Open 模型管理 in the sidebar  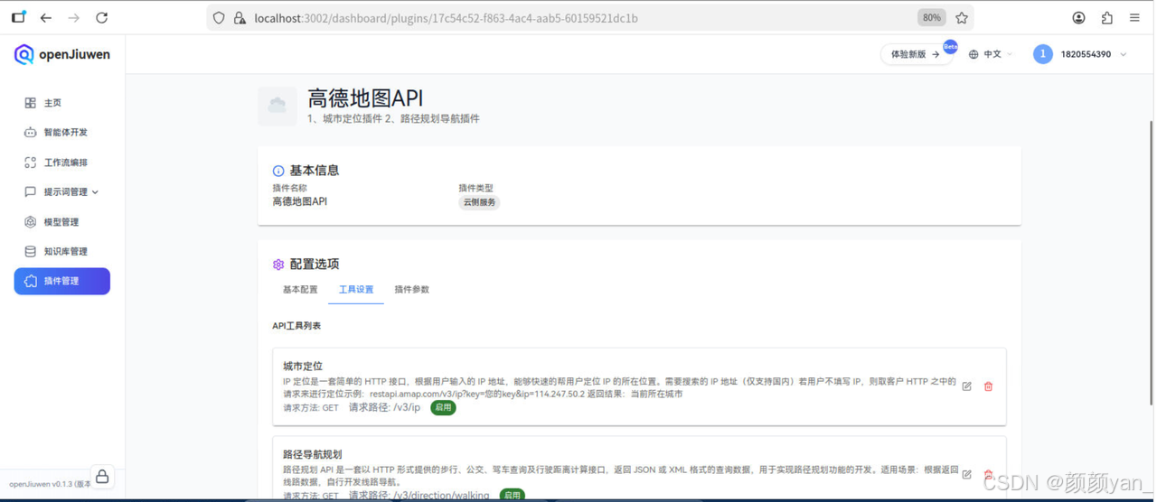(x=61, y=222)
